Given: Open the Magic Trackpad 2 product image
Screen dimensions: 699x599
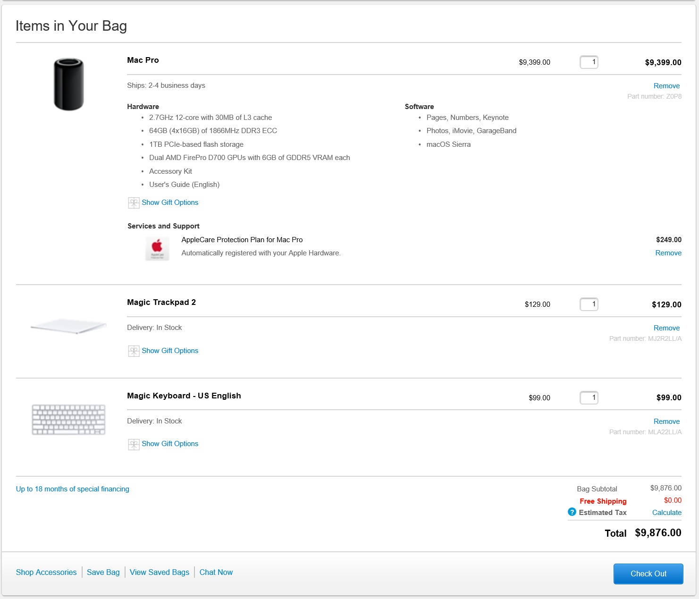Looking at the screenshot, I should 68,326.
